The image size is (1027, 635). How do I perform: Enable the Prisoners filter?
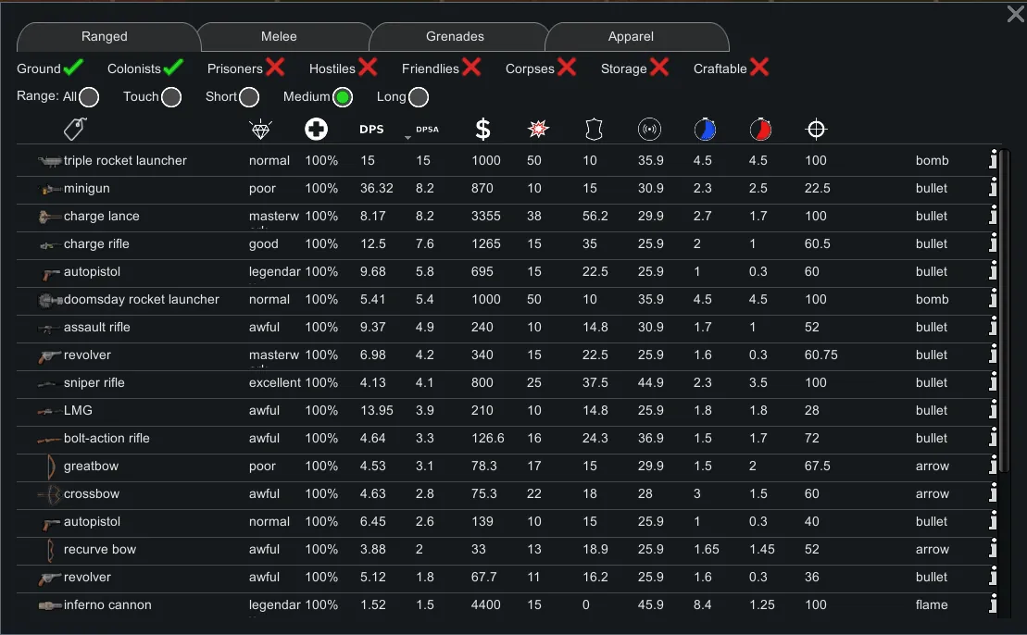tap(275, 68)
